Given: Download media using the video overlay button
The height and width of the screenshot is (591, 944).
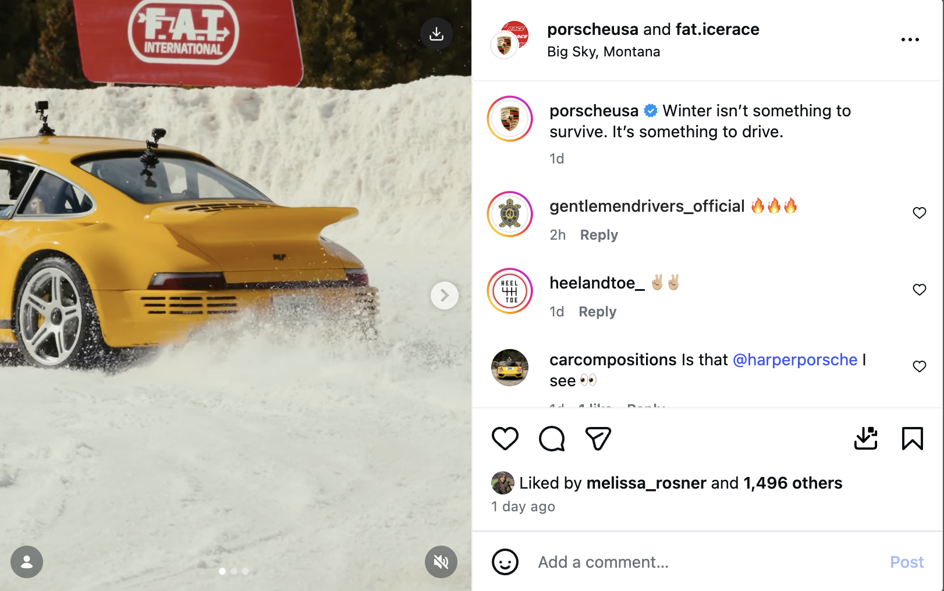Looking at the screenshot, I should (436, 34).
